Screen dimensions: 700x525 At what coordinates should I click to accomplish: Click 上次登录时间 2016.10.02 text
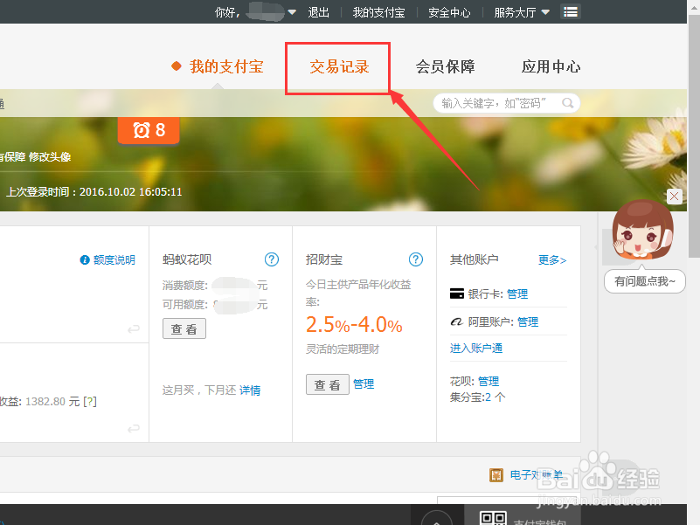click(94, 192)
